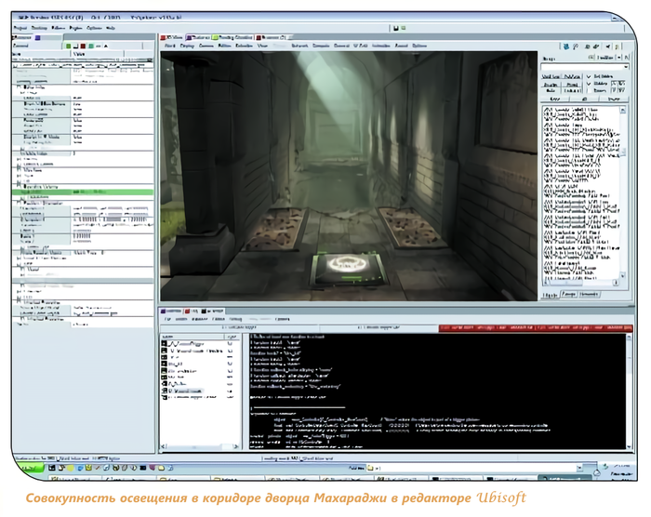This screenshot has height=517, width=651.
Task: Click the top-left button in right panel button grid
Action: (x=552, y=76)
